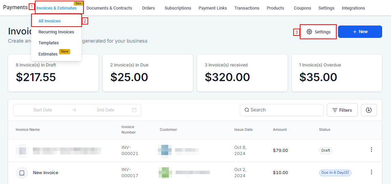Go to Estimates in dropdown menu

48,54
